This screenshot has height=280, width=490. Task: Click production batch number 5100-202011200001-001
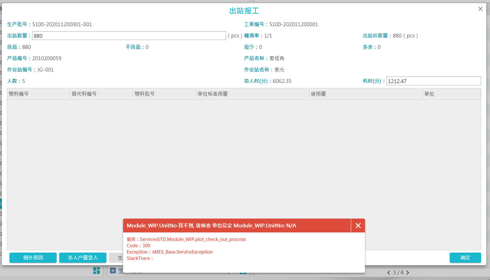(62, 24)
